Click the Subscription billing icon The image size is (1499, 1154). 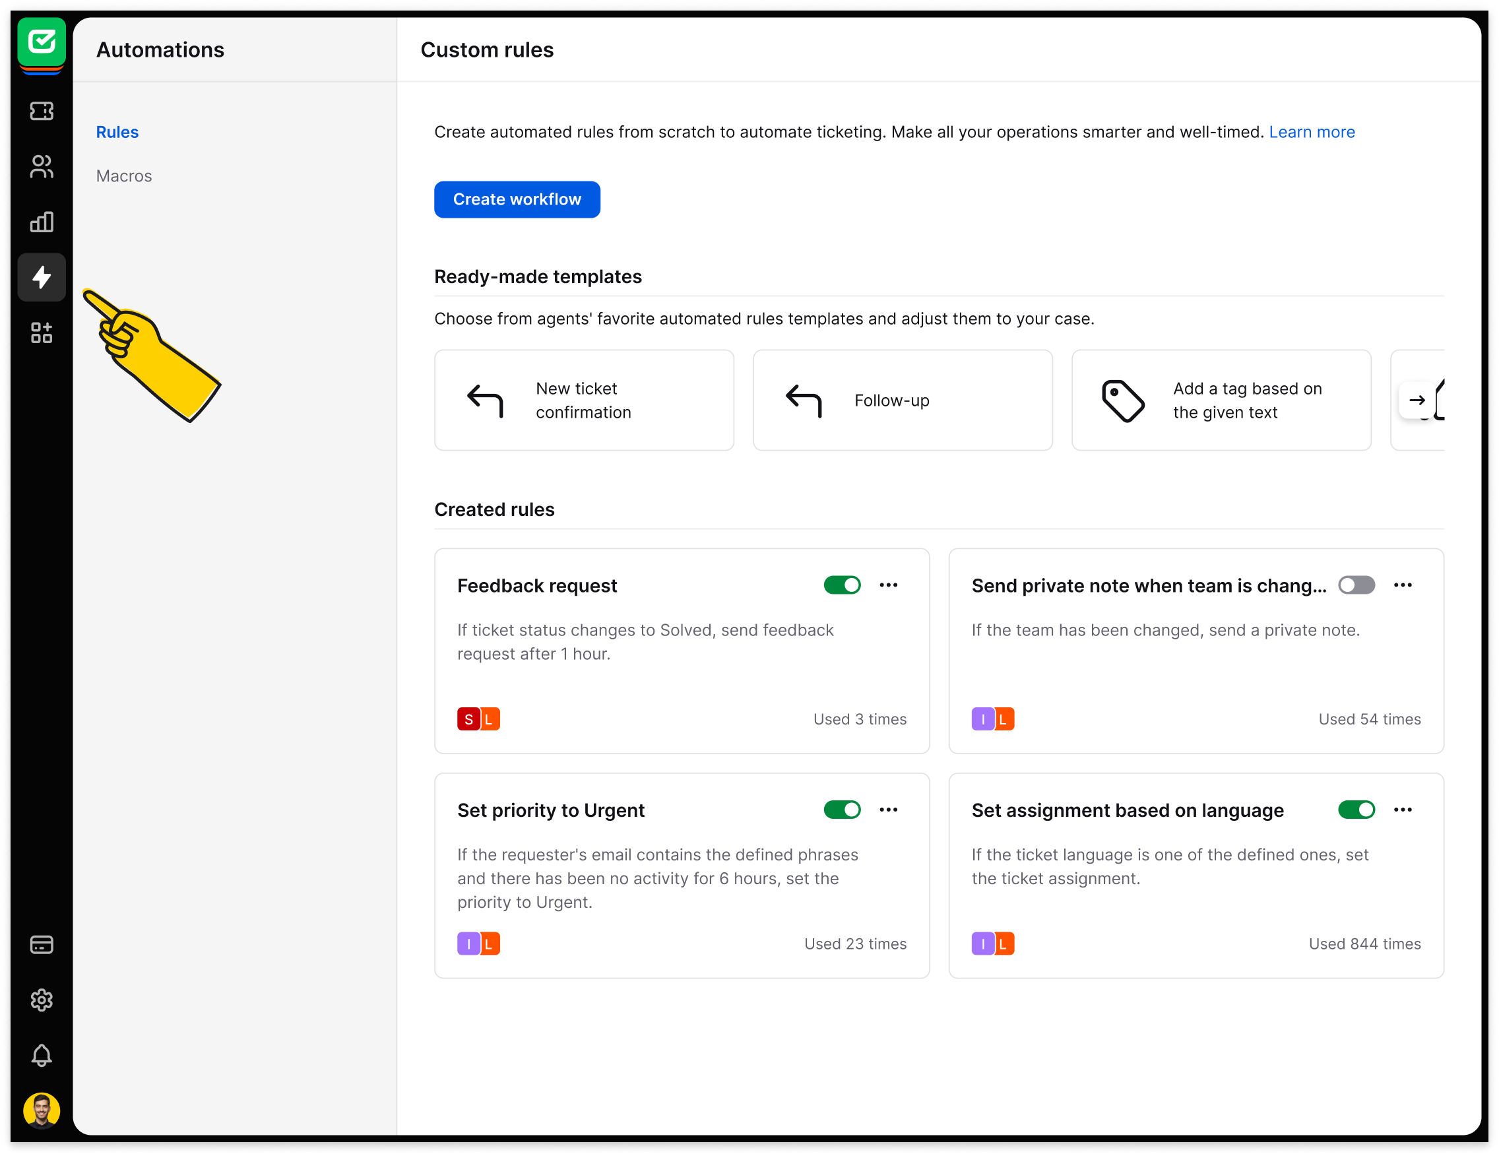[41, 945]
